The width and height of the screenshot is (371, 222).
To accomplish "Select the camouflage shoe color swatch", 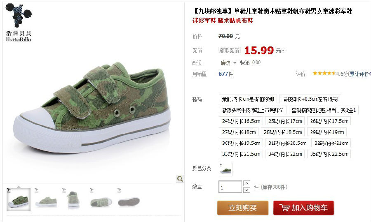I will click(x=225, y=169).
